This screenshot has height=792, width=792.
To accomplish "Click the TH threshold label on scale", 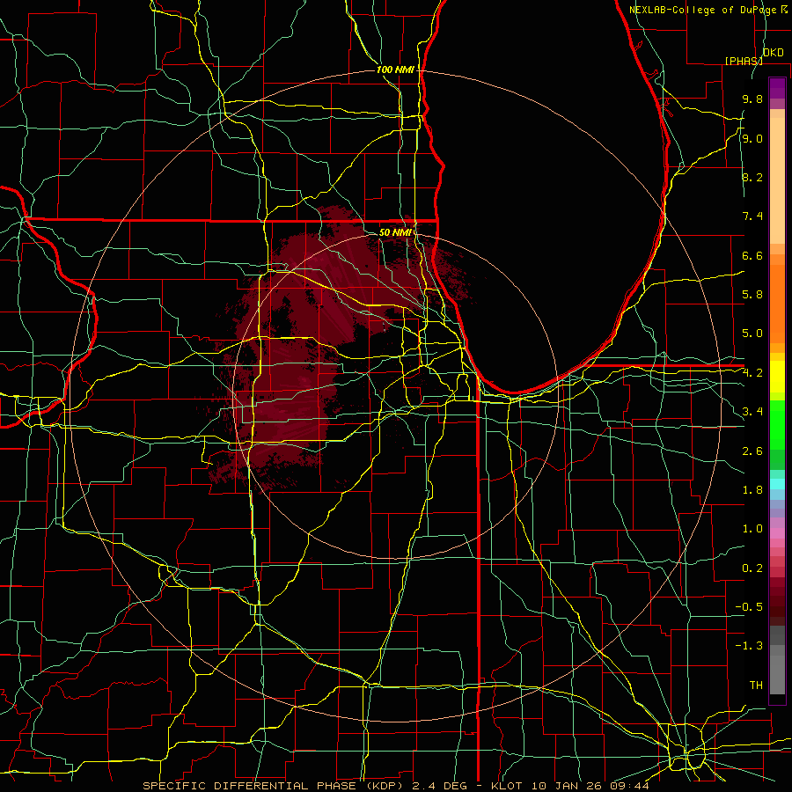I will pyautogui.click(x=756, y=686).
